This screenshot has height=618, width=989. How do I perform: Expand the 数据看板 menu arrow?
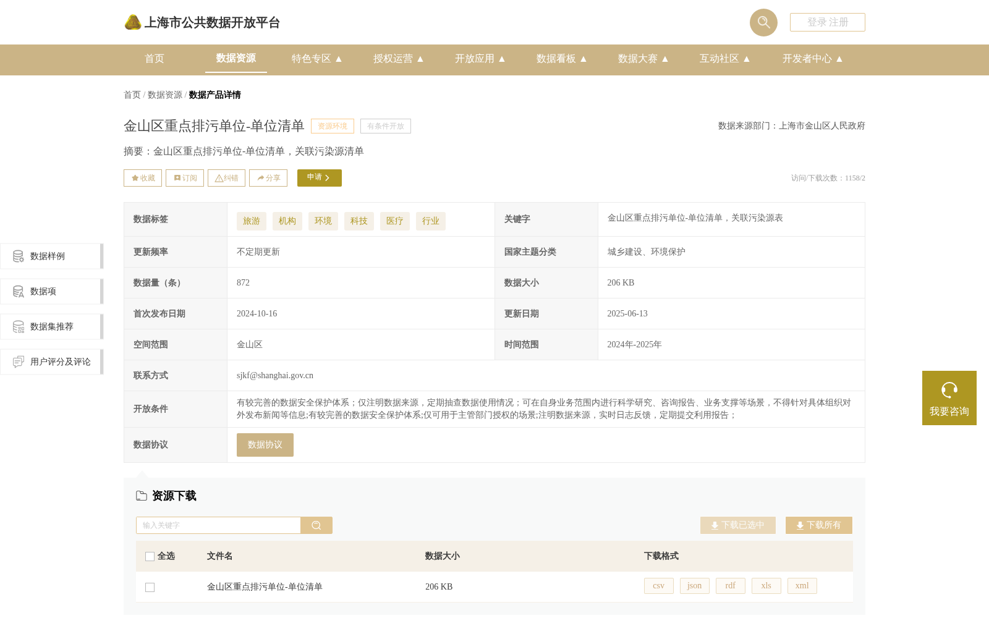click(584, 59)
